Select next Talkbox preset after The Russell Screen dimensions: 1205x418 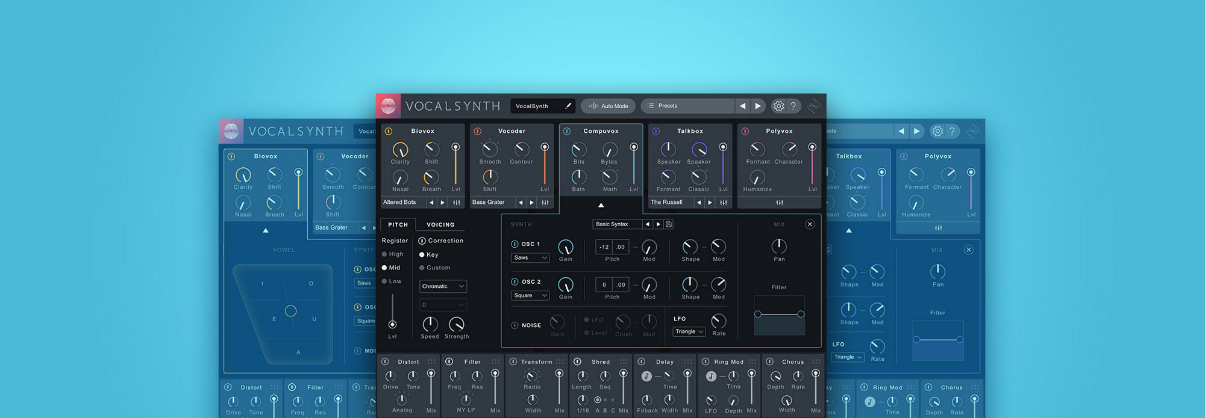coord(710,203)
